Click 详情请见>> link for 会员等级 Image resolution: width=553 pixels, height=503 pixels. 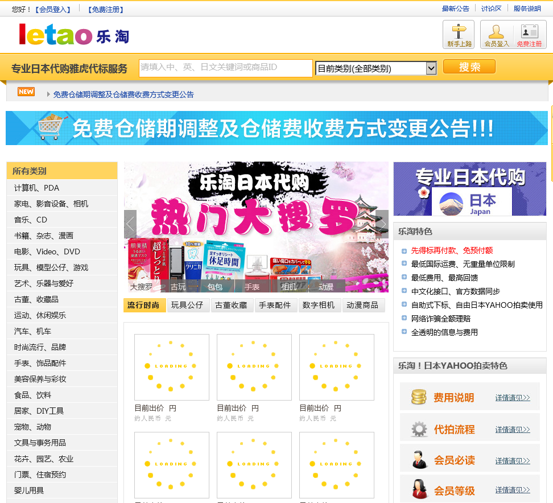pos(513,489)
